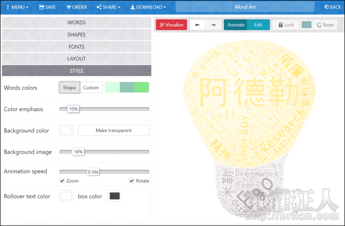Open the dark box color swatch

(114, 196)
